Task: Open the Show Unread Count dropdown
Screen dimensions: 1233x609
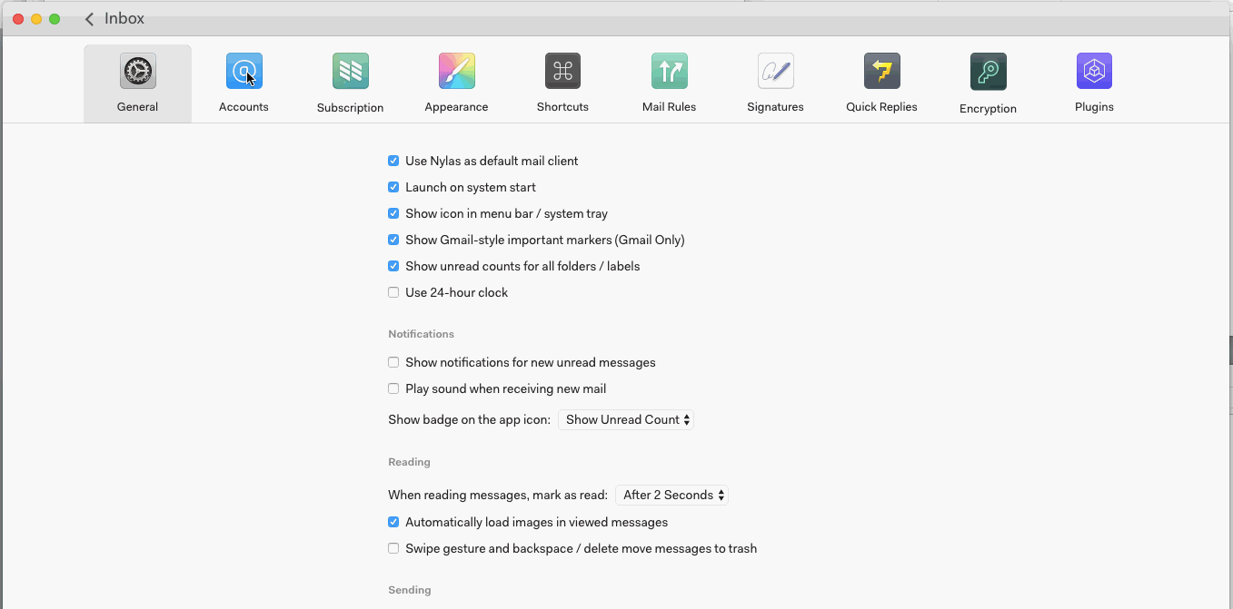Action: 626,419
